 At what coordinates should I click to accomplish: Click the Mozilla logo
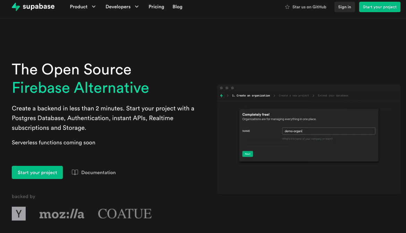click(x=62, y=214)
